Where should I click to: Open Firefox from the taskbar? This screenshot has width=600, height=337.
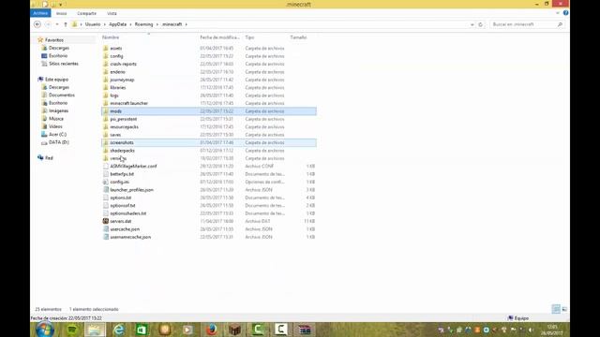pos(212,330)
